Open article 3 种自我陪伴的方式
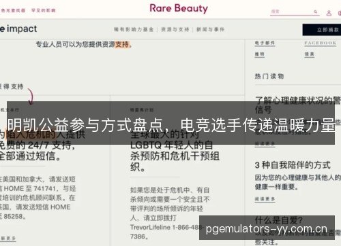Screen dimensions: 341x246 pyautogui.click(x=293, y=165)
